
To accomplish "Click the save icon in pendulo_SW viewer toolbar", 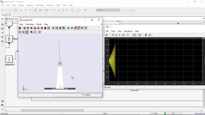I will click(x=20, y=28).
